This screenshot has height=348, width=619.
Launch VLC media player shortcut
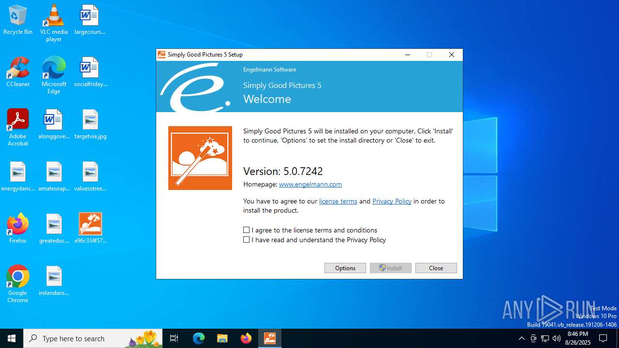[54, 23]
